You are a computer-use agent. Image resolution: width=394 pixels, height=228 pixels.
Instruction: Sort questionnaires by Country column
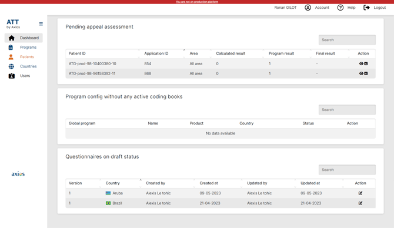tap(112, 183)
